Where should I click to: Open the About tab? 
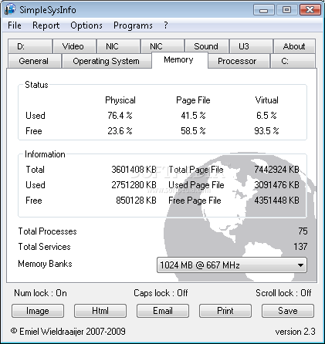coord(294,46)
